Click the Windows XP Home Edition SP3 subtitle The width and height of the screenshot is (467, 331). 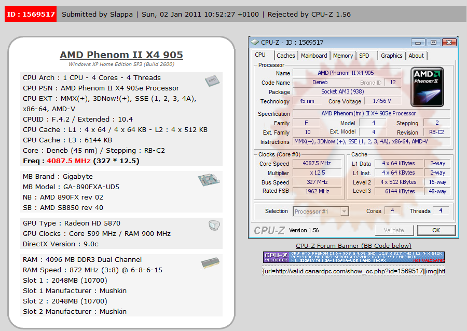[x=121, y=64]
